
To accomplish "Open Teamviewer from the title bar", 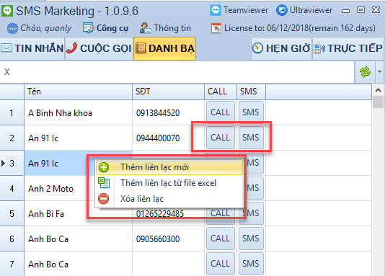I will [239, 10].
